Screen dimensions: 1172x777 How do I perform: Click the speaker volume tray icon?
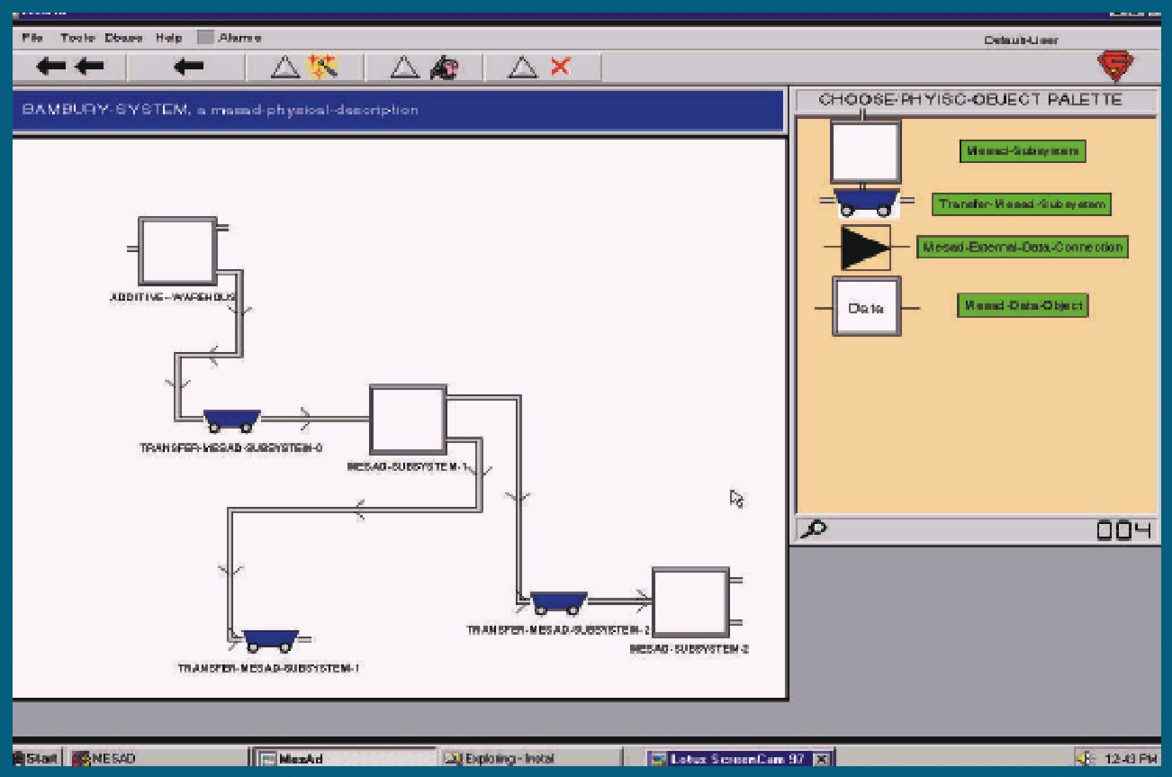(1087, 758)
